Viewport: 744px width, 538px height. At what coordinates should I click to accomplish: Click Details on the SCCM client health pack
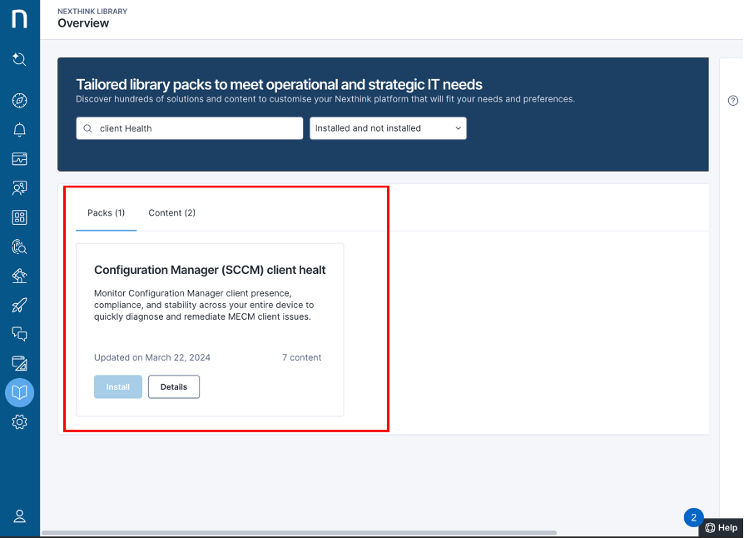173,386
